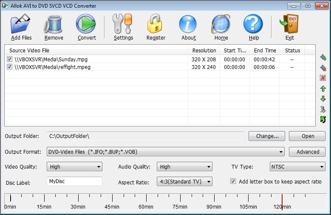
Task: Click the green move up arrow
Action: pos(323,89)
